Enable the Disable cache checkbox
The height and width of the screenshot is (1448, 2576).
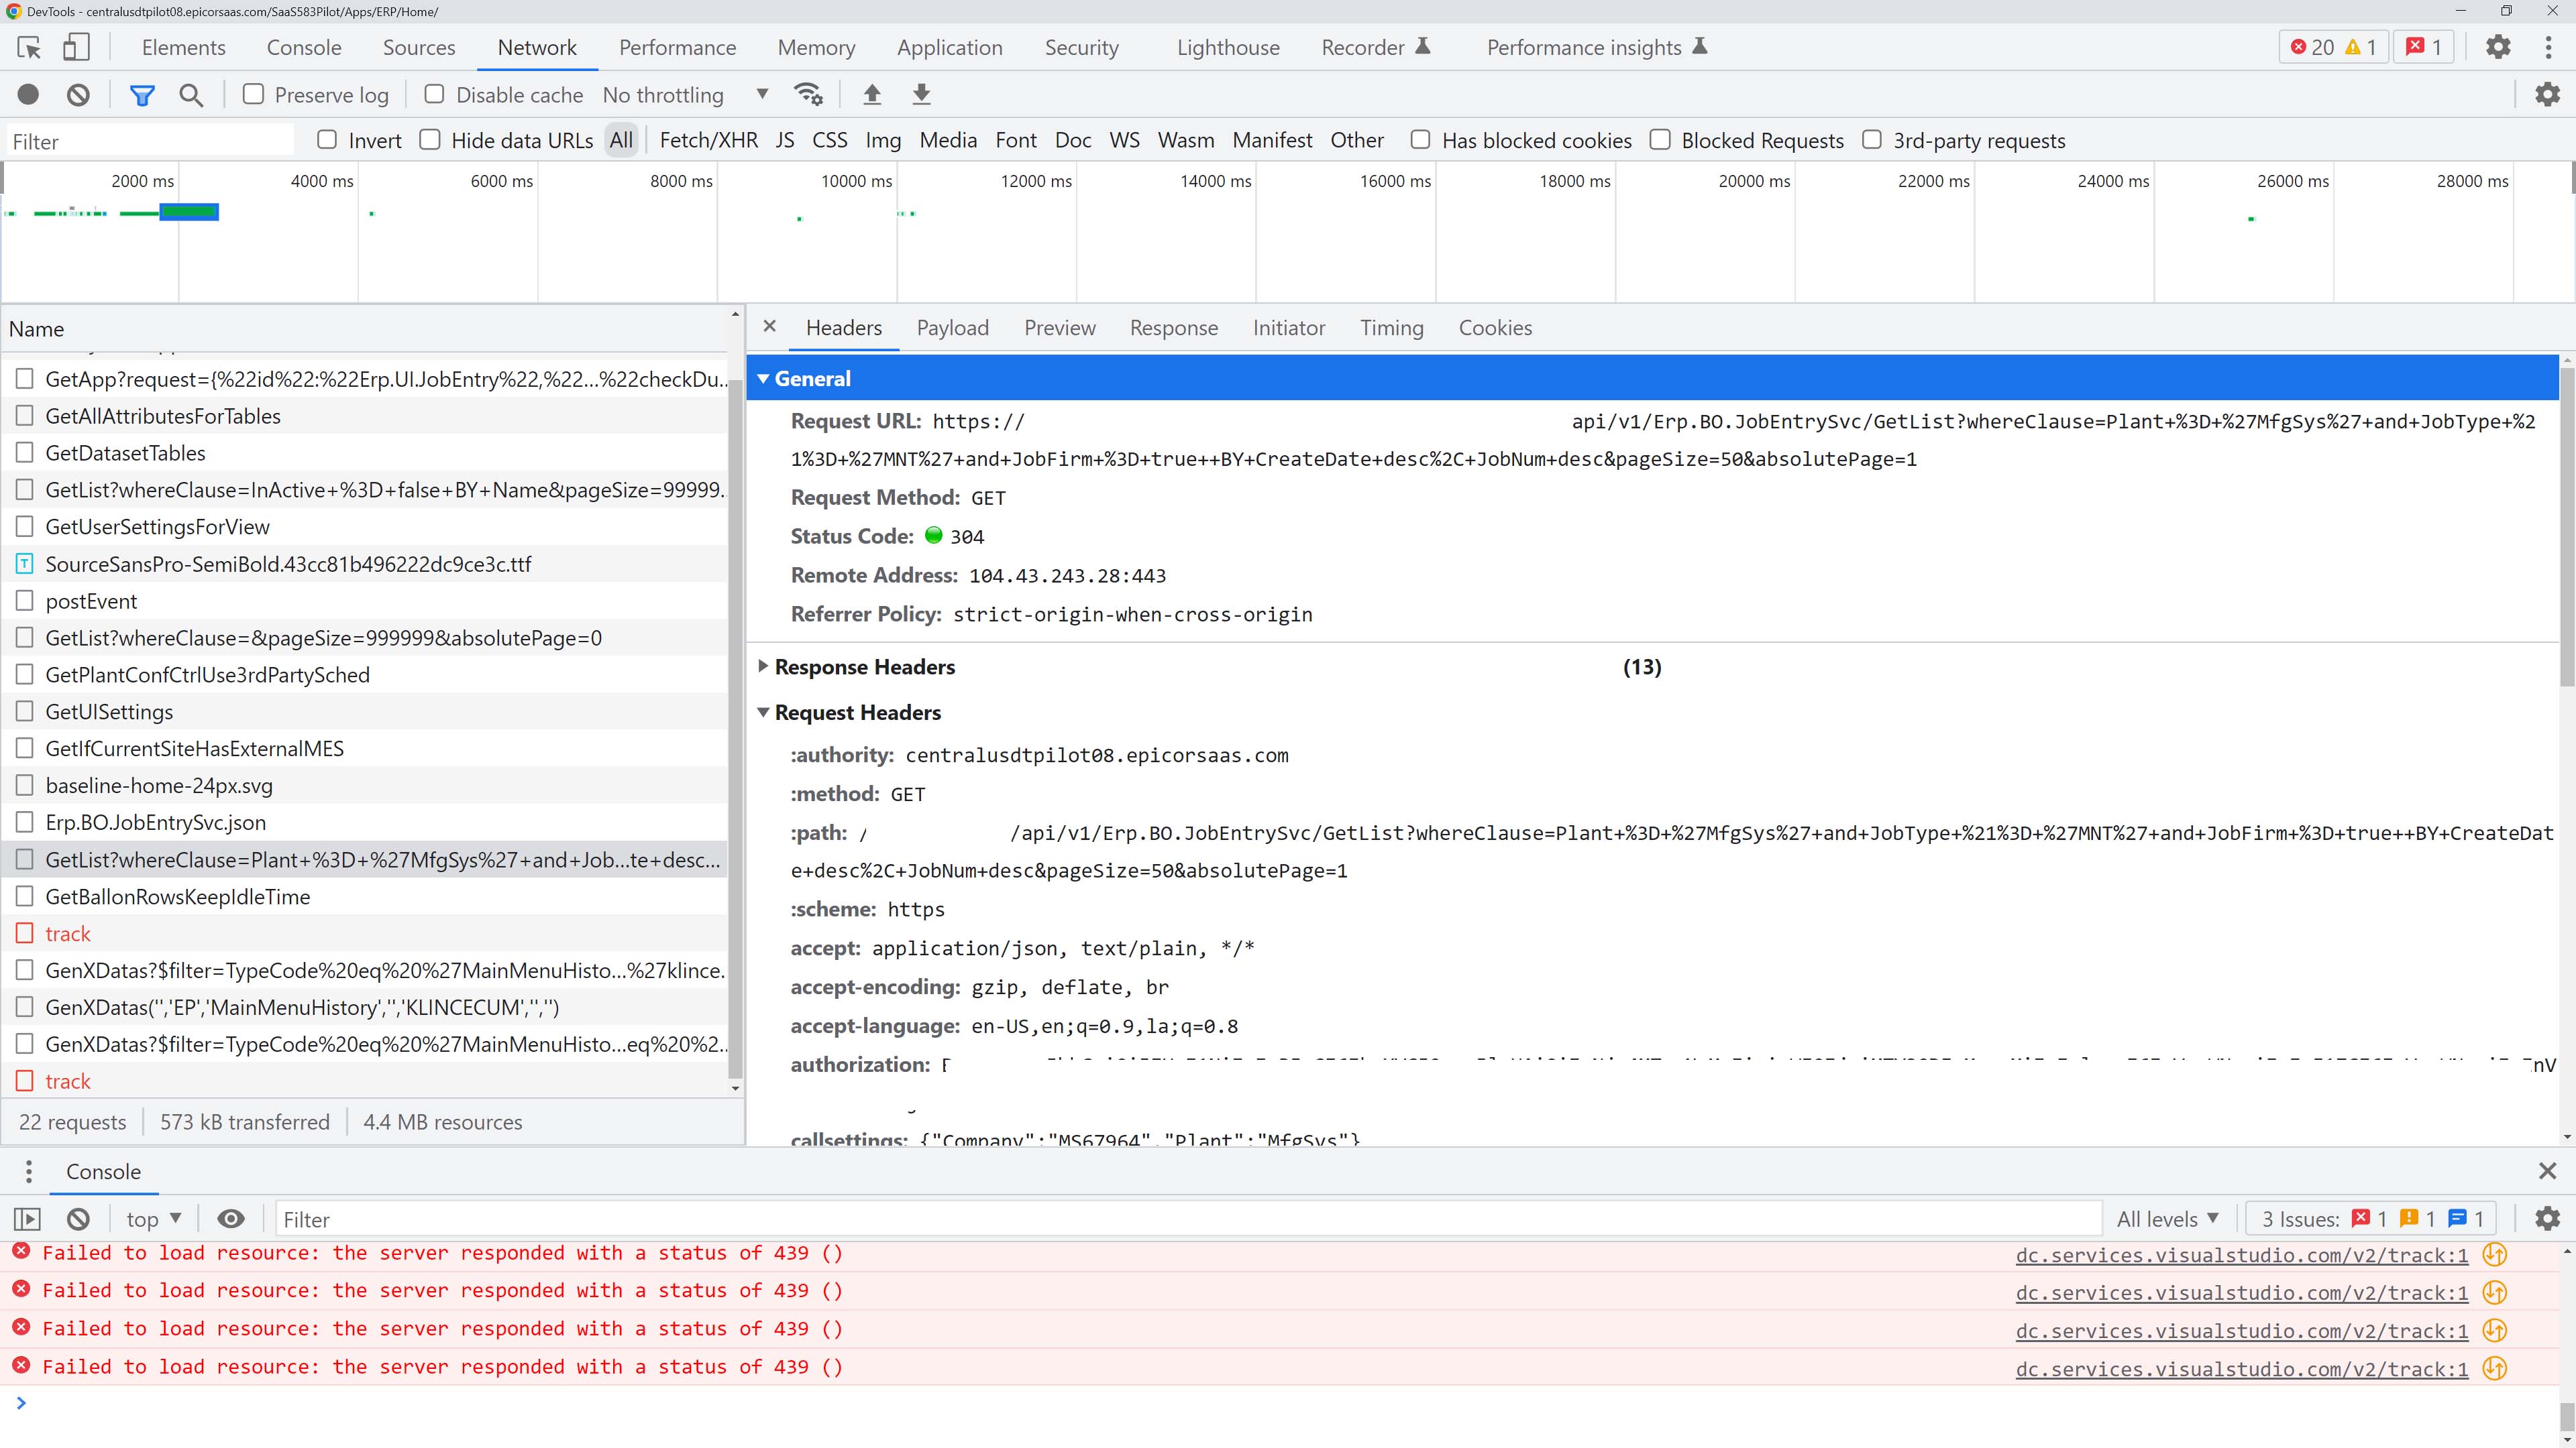(x=434, y=94)
